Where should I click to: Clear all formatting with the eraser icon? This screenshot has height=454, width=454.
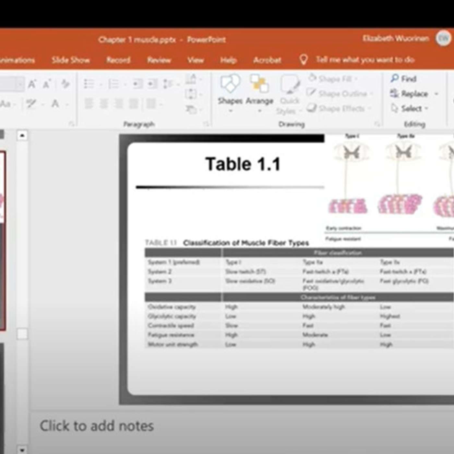(66, 84)
